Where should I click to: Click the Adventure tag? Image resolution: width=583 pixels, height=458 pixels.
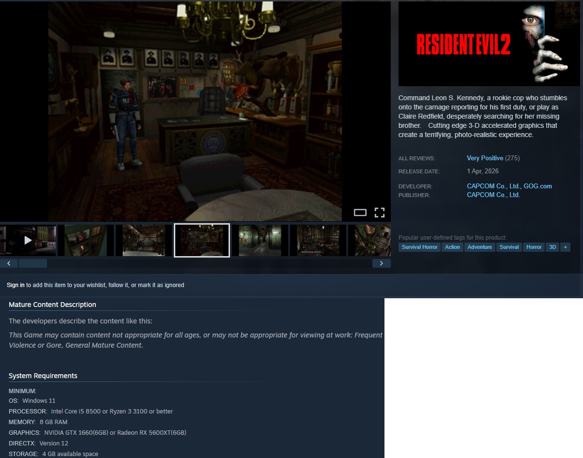pyautogui.click(x=480, y=247)
